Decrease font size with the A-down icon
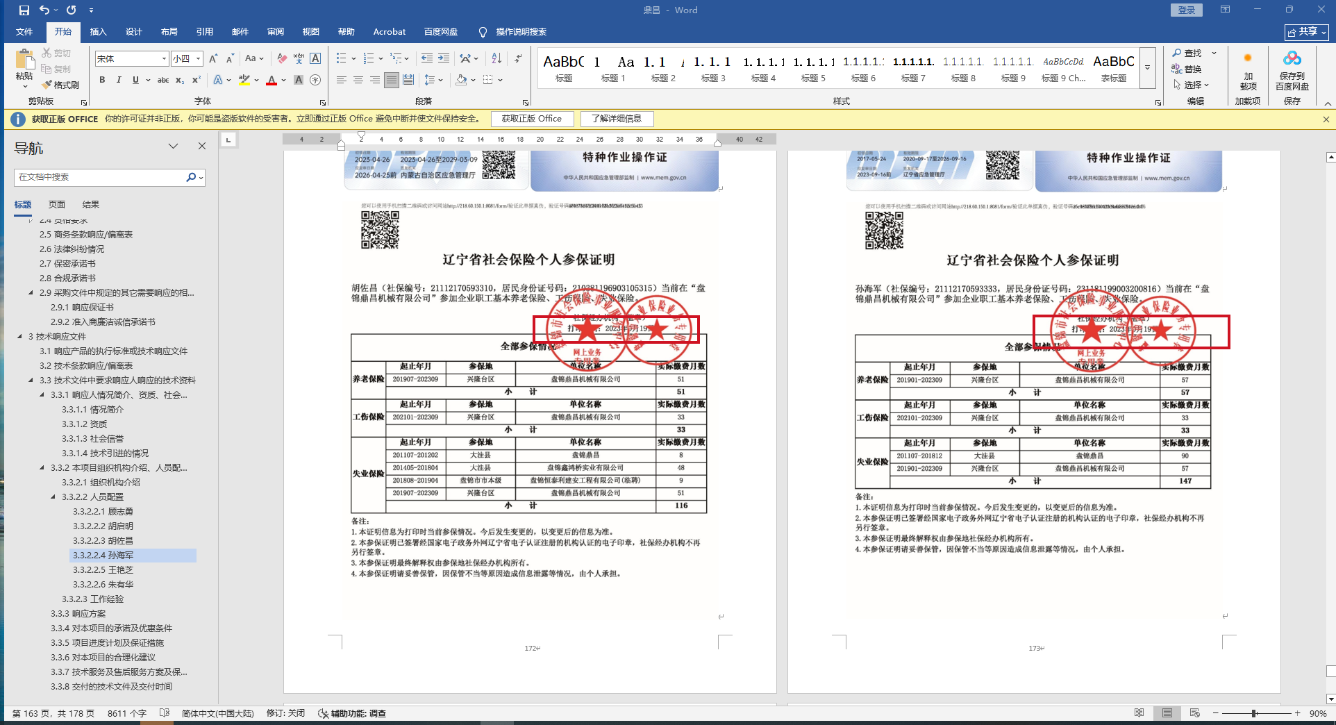Screen dimensions: 1336x725 coord(230,59)
